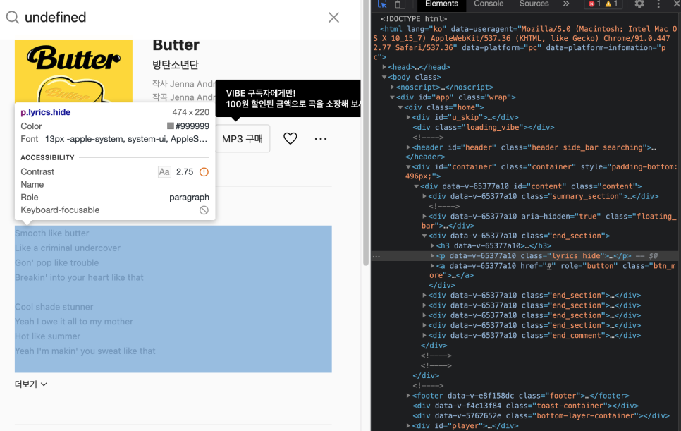Open the 방탄소년단 artist link

[176, 64]
